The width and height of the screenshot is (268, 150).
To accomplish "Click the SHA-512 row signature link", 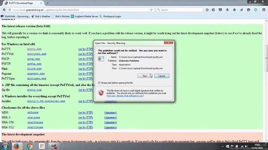I will (x=111, y=127).
